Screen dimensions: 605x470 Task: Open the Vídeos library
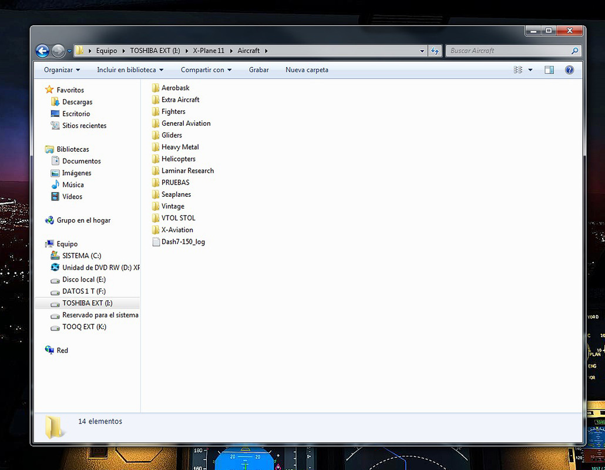[72, 196]
